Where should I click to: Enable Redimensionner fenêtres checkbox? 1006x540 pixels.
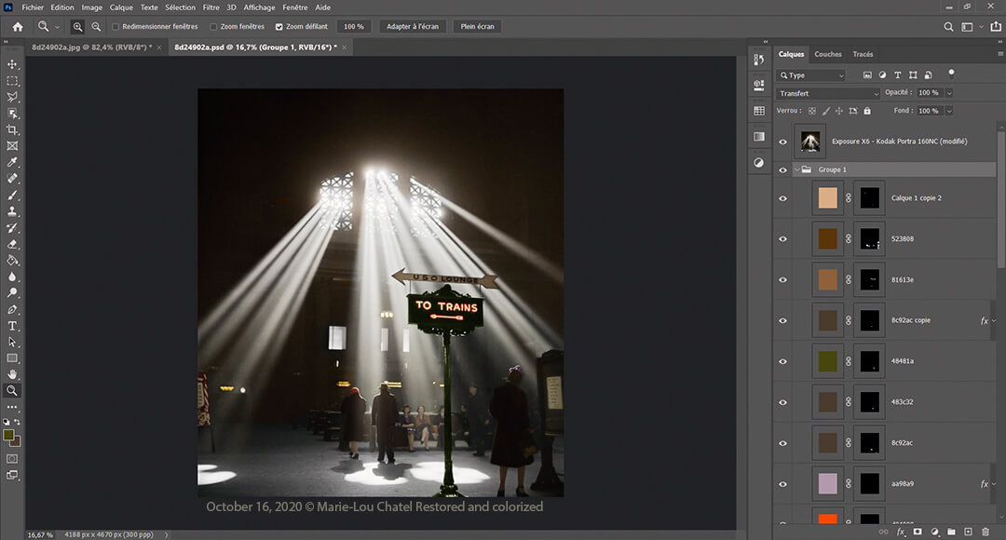pos(116,27)
